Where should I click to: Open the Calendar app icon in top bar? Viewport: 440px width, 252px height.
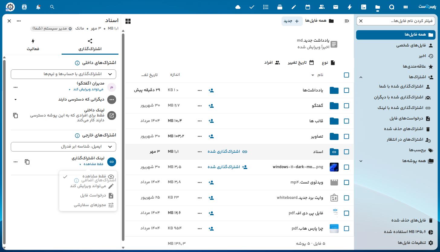308,7
